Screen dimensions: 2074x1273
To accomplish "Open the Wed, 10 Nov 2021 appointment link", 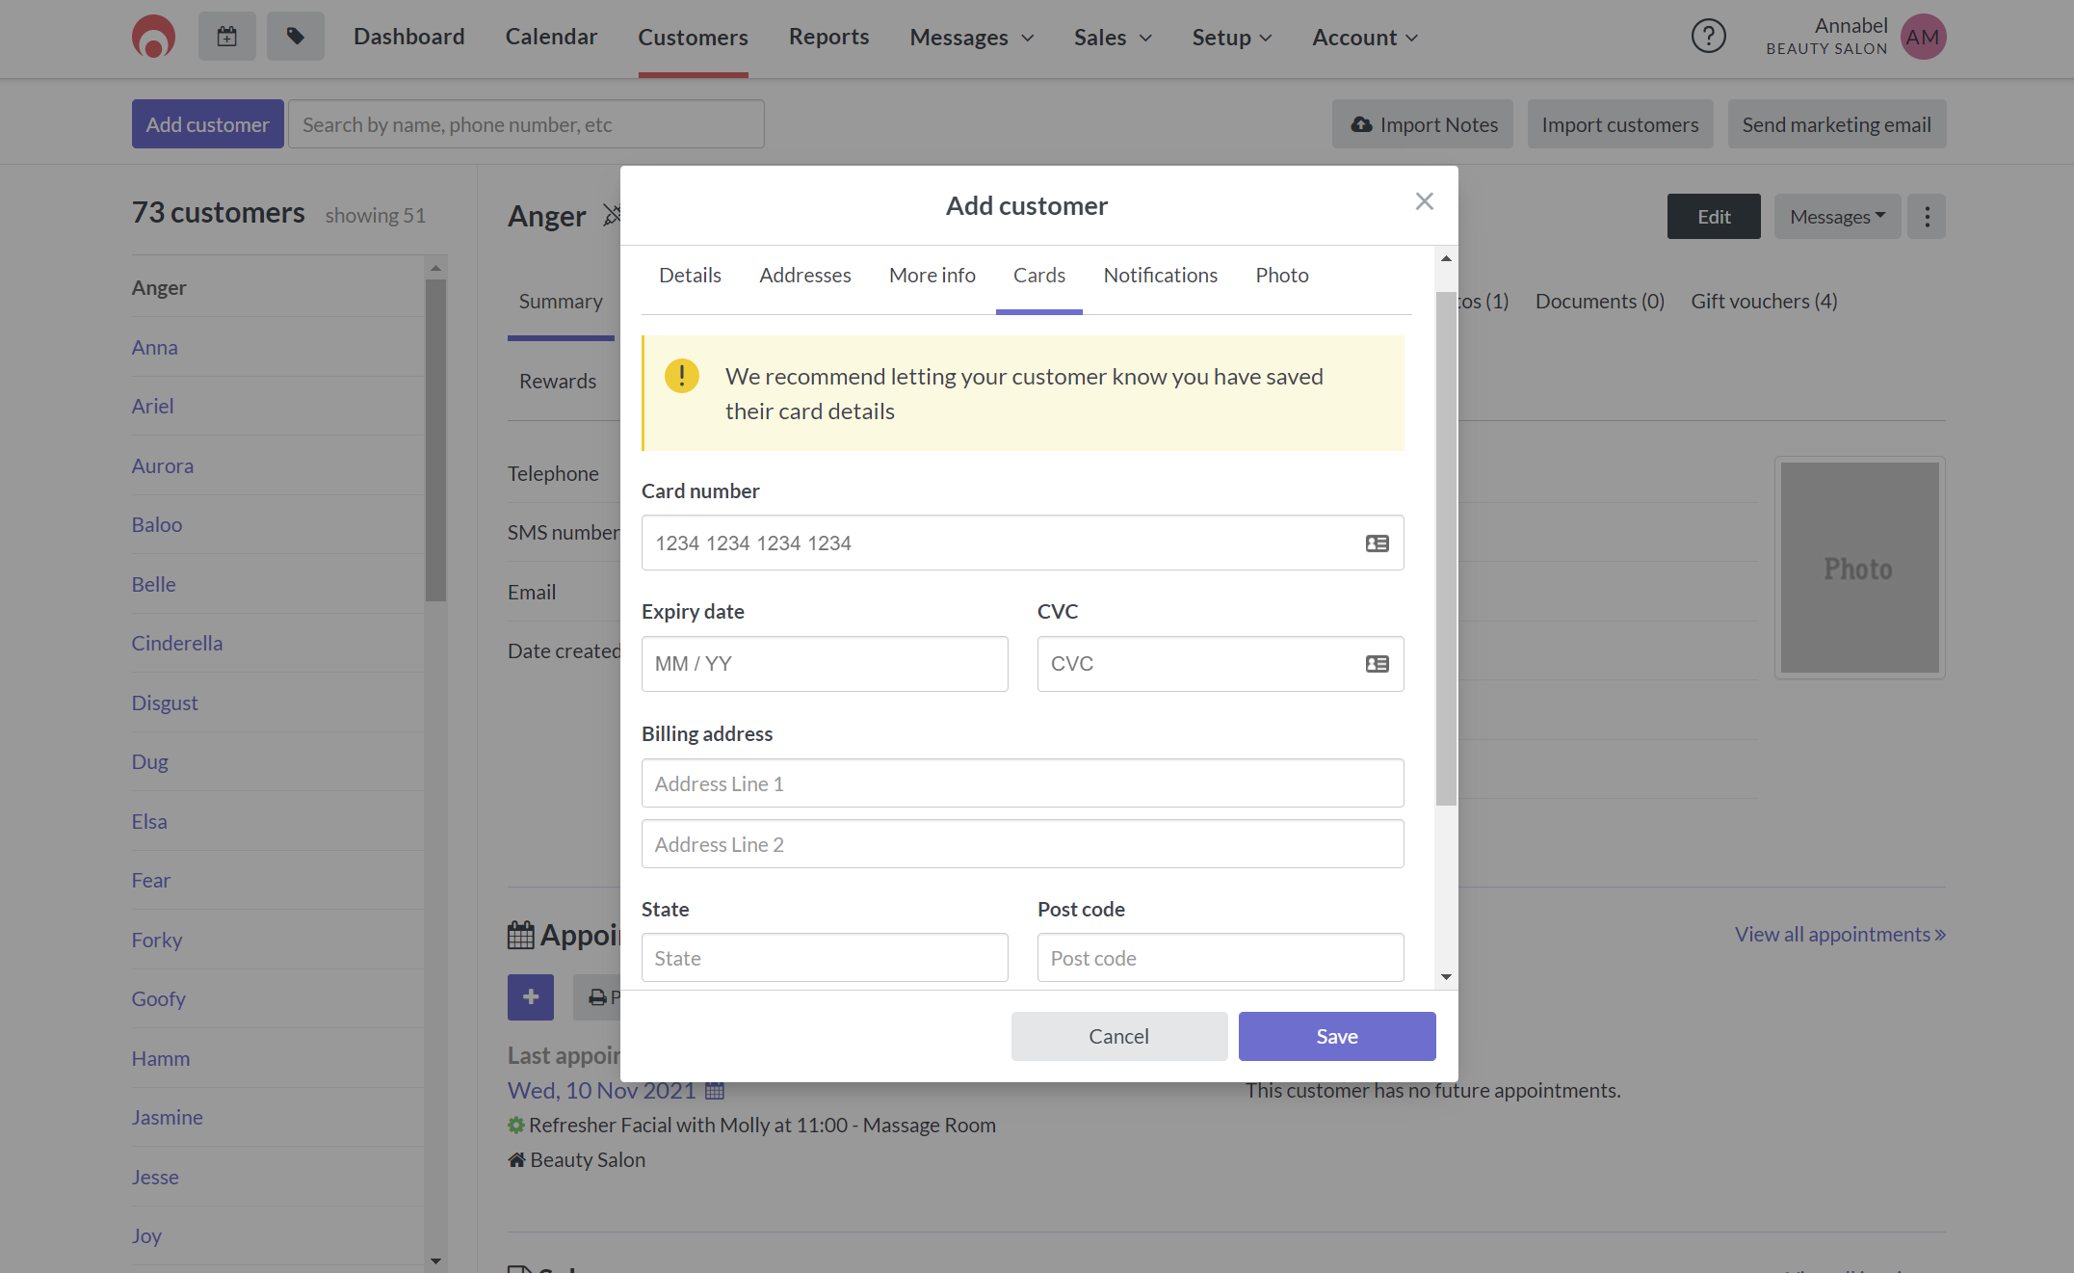I will [601, 1091].
